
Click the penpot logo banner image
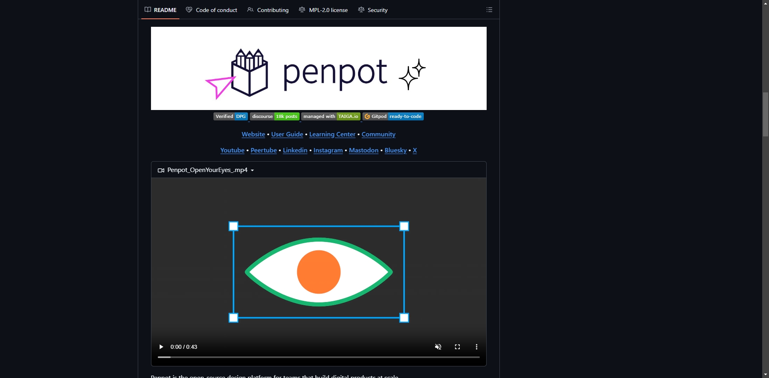[319, 68]
